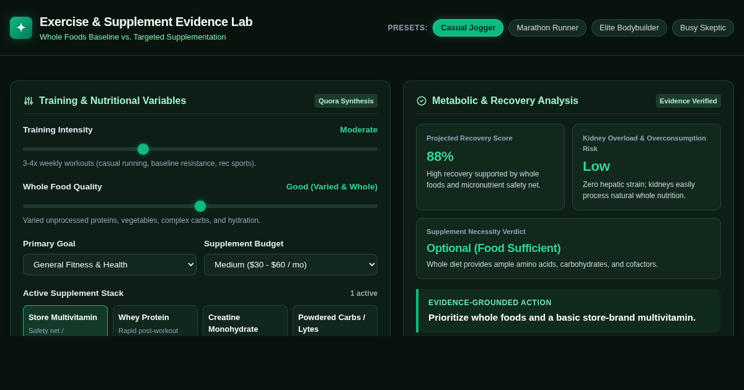This screenshot has width=744, height=390.
Task: Adjust the Training Intensity slider
Action: tap(200, 149)
